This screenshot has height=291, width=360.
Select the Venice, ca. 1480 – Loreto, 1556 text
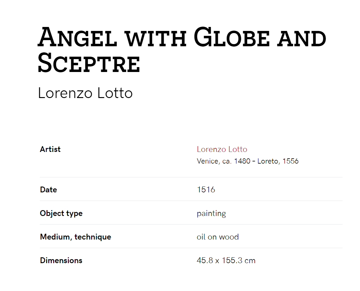pyautogui.click(x=247, y=161)
